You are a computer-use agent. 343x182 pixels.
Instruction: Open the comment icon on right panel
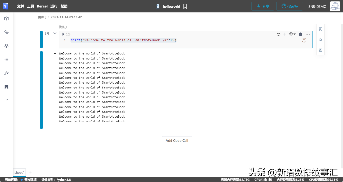[x=320, y=29]
